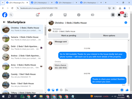Viewport: 132px width, 99px height.
Task: Open the Chrome three-dot menu
Action: (x=129, y=8)
